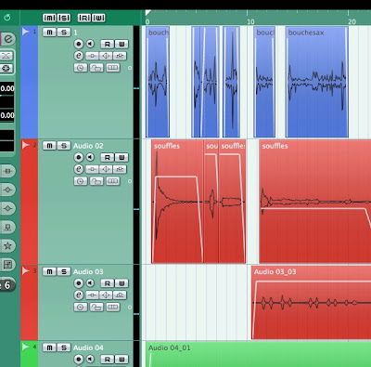Open channel settings for Audio 02

click(x=79, y=169)
